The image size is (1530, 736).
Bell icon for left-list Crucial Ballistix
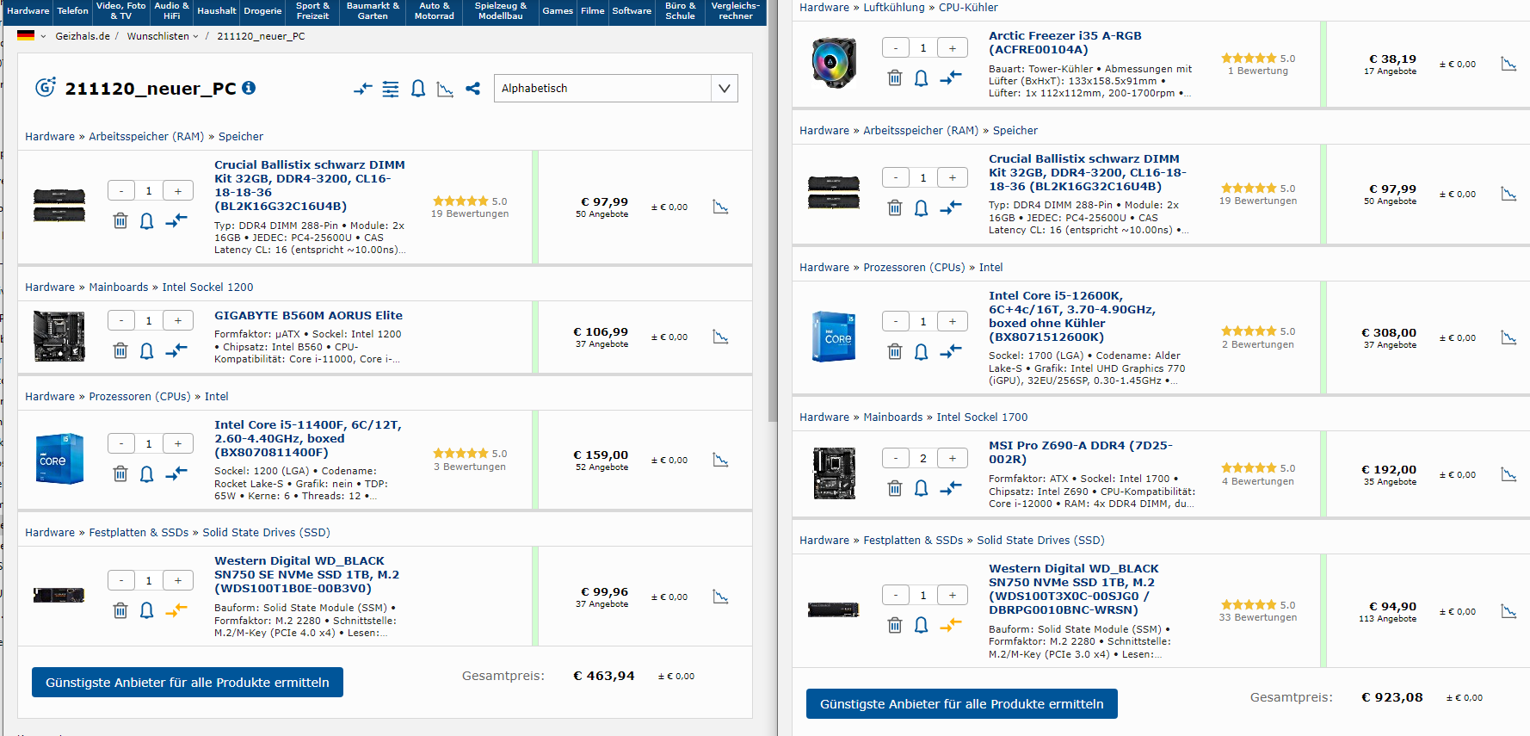[147, 221]
